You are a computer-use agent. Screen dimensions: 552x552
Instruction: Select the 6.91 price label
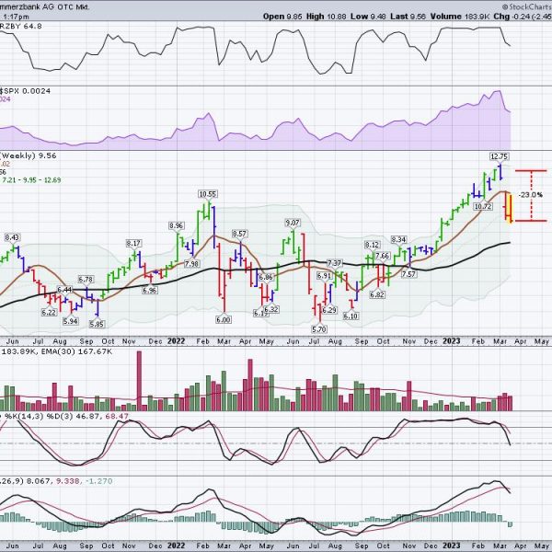(324, 276)
